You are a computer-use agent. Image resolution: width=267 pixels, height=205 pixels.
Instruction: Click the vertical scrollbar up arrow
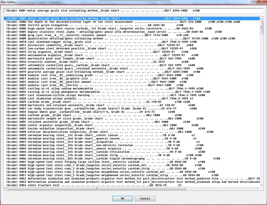tap(261, 19)
